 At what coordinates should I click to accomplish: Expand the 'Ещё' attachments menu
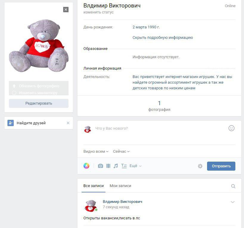[136, 166]
